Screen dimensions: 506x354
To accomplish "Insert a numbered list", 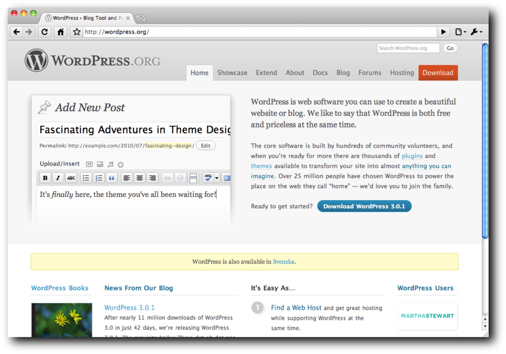I will click(x=99, y=178).
